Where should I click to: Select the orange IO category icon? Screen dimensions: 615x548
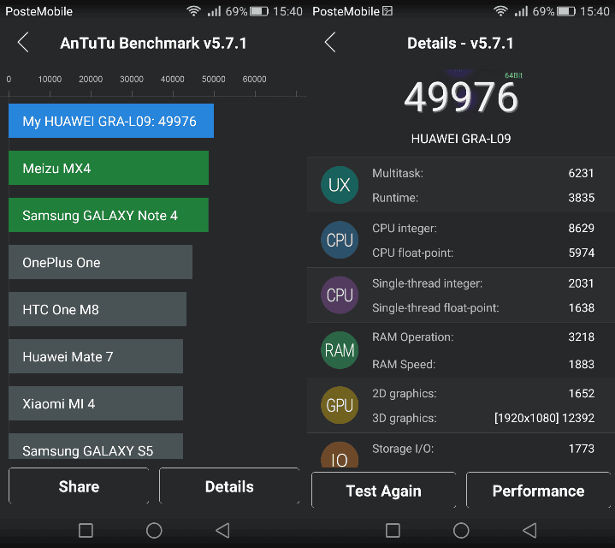click(340, 456)
